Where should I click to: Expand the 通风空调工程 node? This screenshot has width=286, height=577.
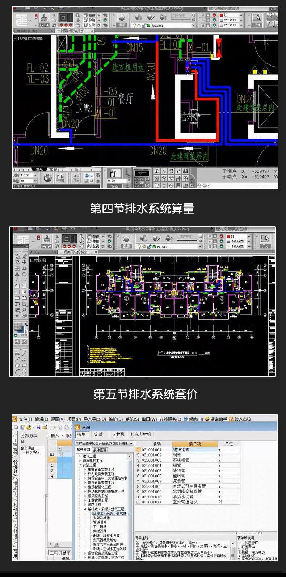pos(85,496)
